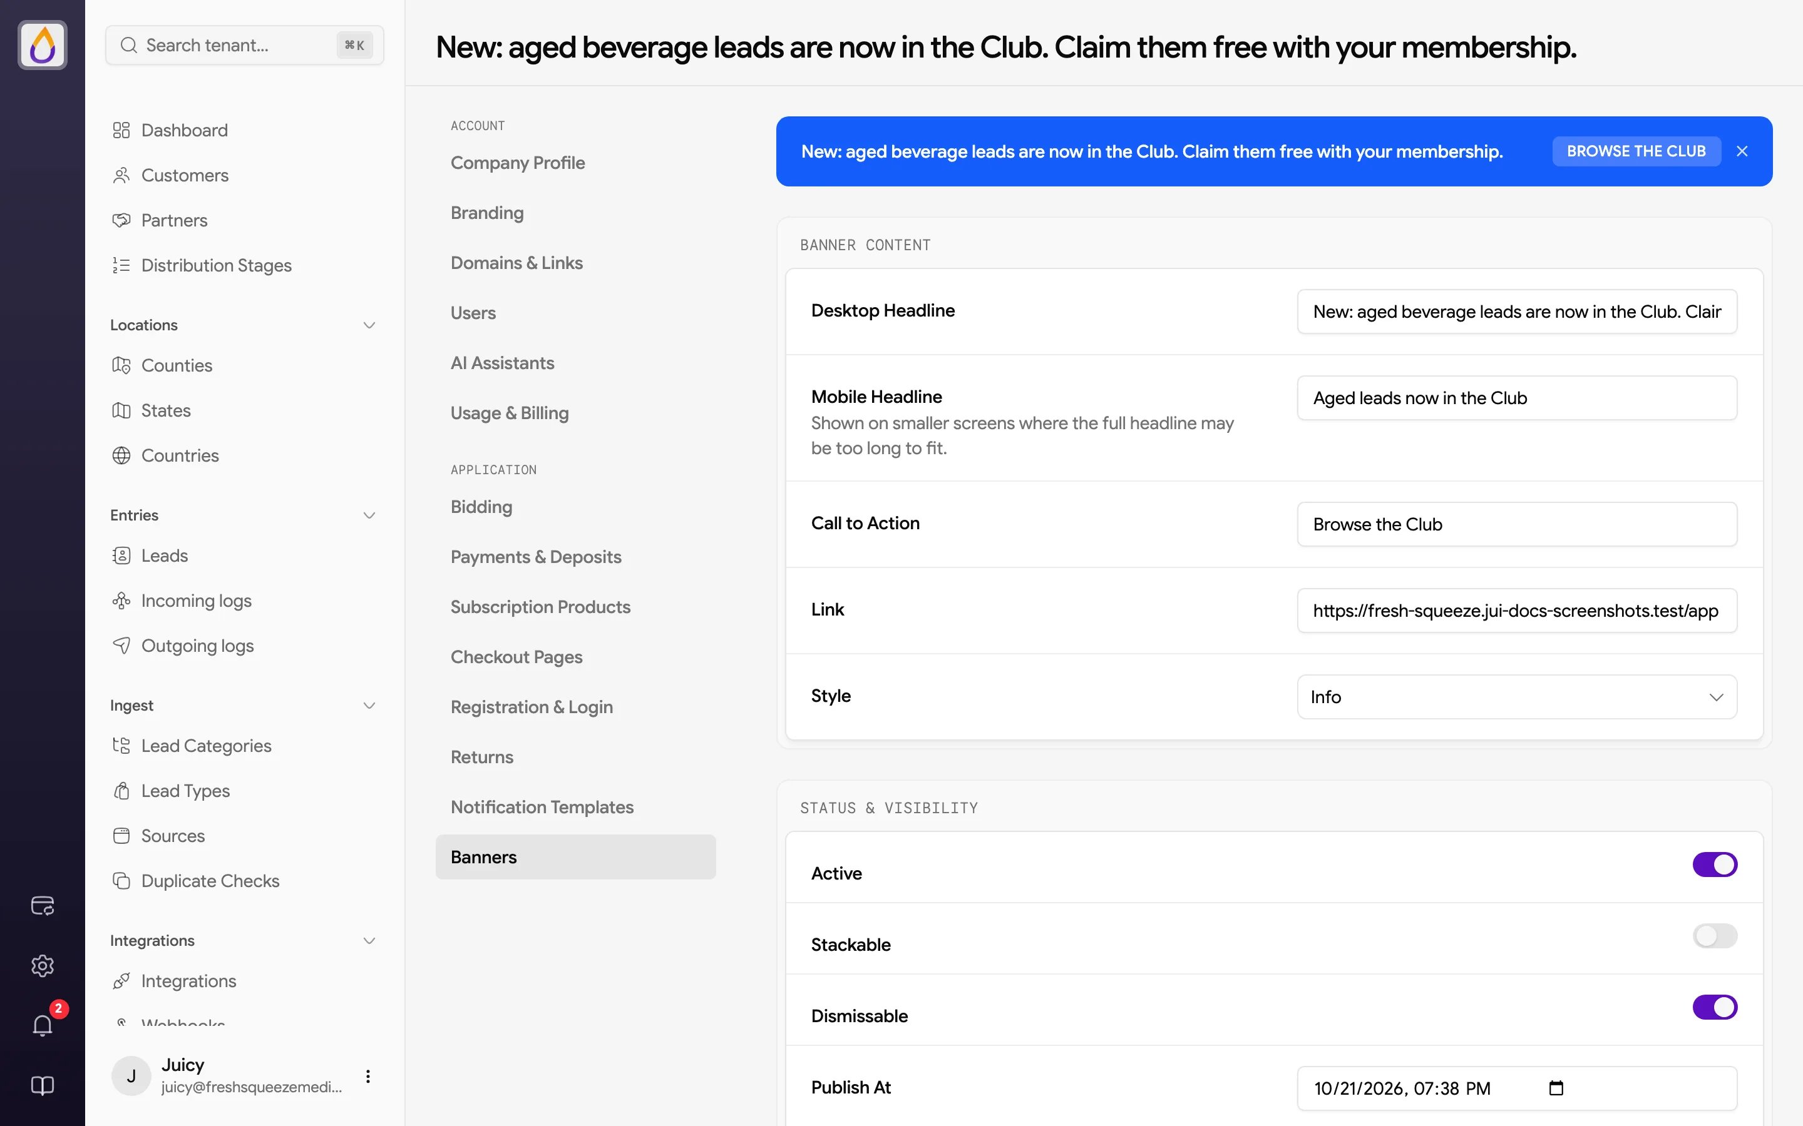Click the Dashboard grid icon
The image size is (1803, 1126).
pos(121,130)
